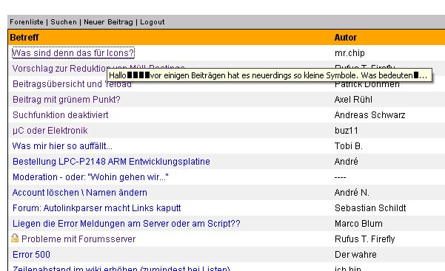Click the lock icon beside Probleme mit Forumsserver
This screenshot has height=271, width=445.
pyautogui.click(x=15, y=238)
